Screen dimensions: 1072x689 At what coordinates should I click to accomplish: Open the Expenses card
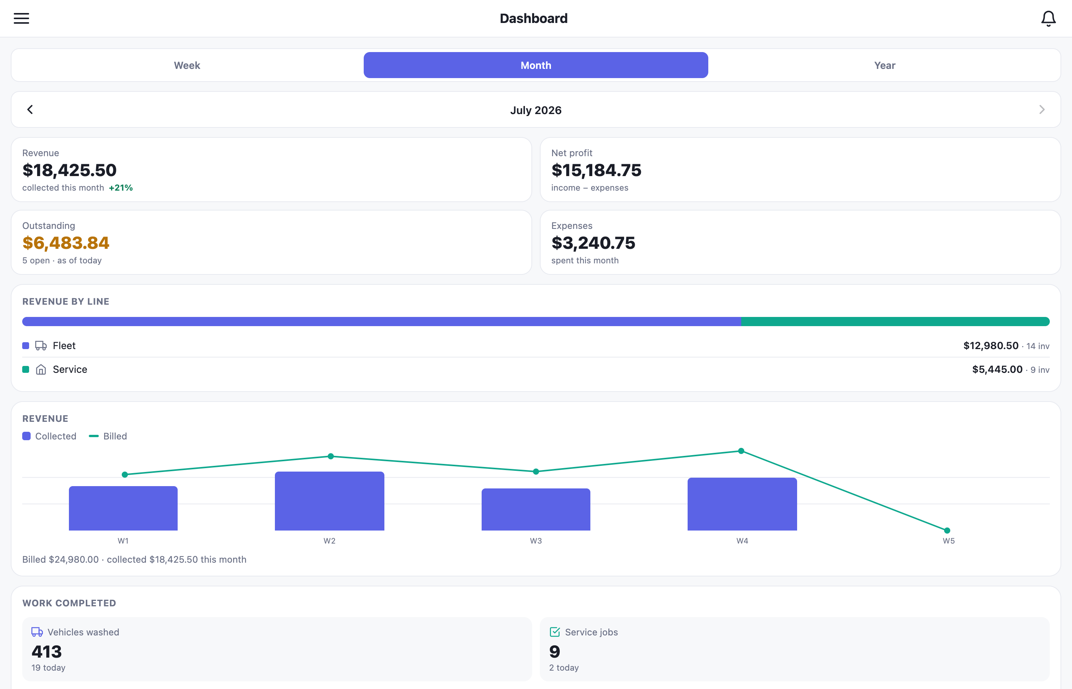tap(801, 243)
